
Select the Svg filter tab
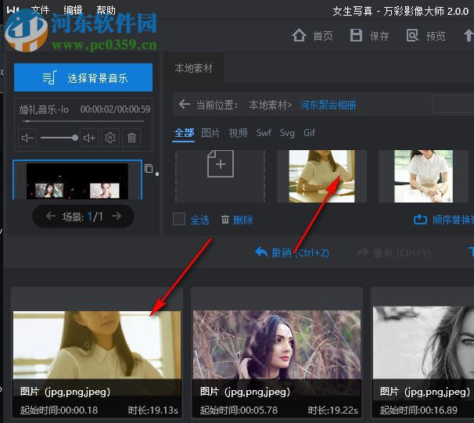coord(287,133)
